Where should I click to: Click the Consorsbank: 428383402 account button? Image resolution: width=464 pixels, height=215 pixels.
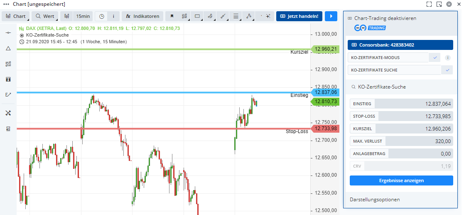[400, 45]
